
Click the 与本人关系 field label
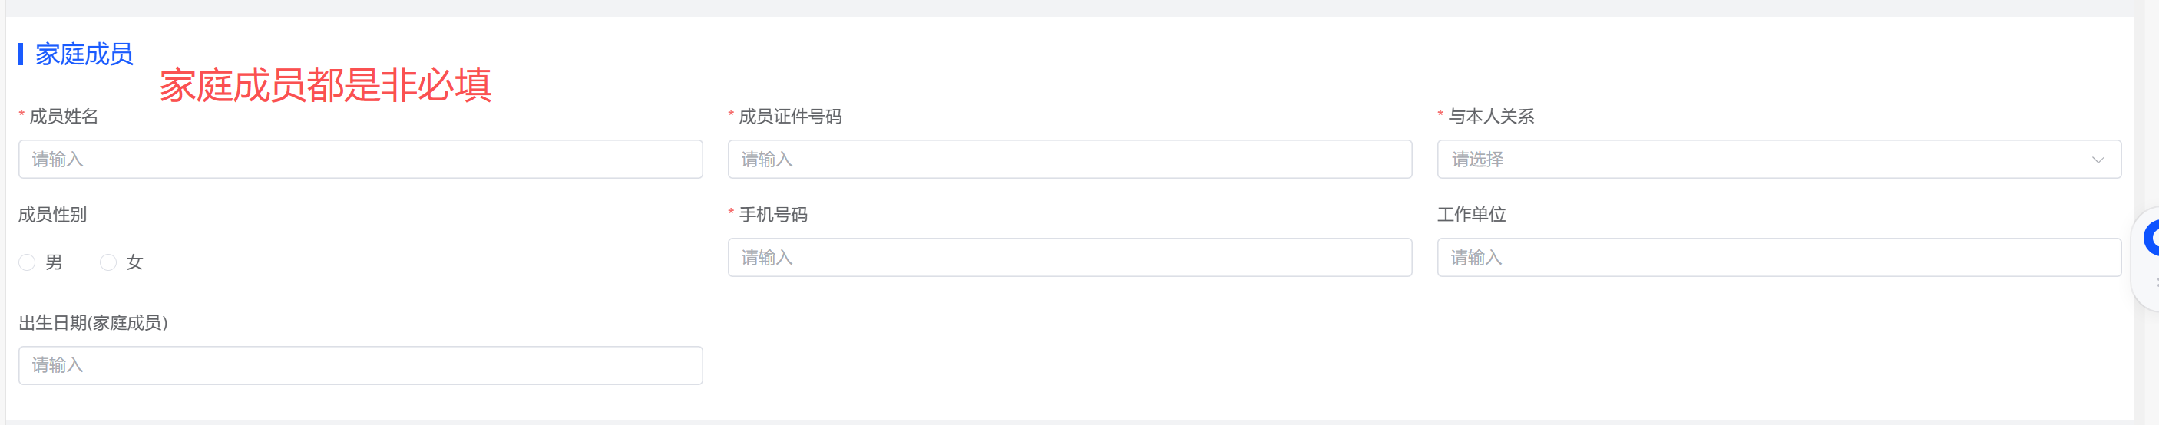click(x=1491, y=117)
